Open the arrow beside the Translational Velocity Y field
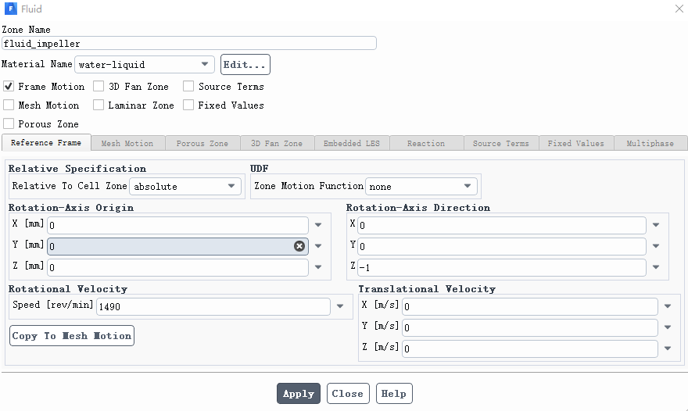 [668, 327]
